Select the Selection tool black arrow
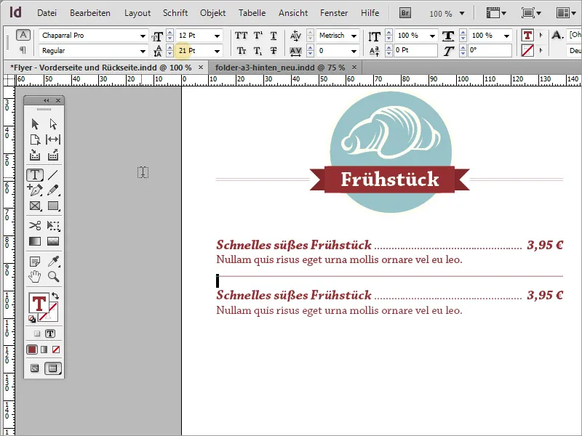Image resolution: width=582 pixels, height=436 pixels. [35, 124]
